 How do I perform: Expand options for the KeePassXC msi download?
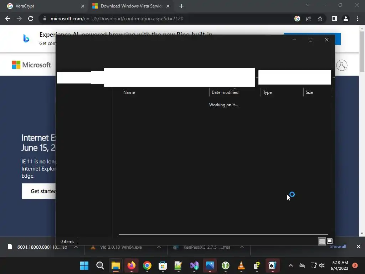coord(242,247)
